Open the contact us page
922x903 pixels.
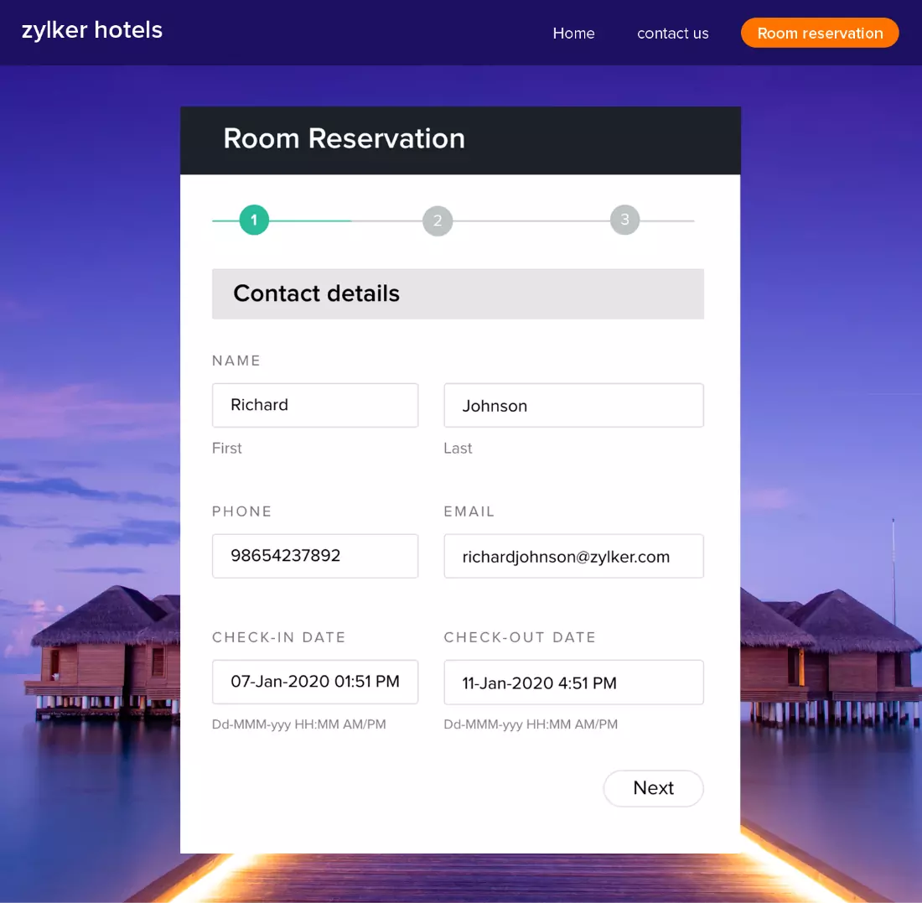point(672,34)
